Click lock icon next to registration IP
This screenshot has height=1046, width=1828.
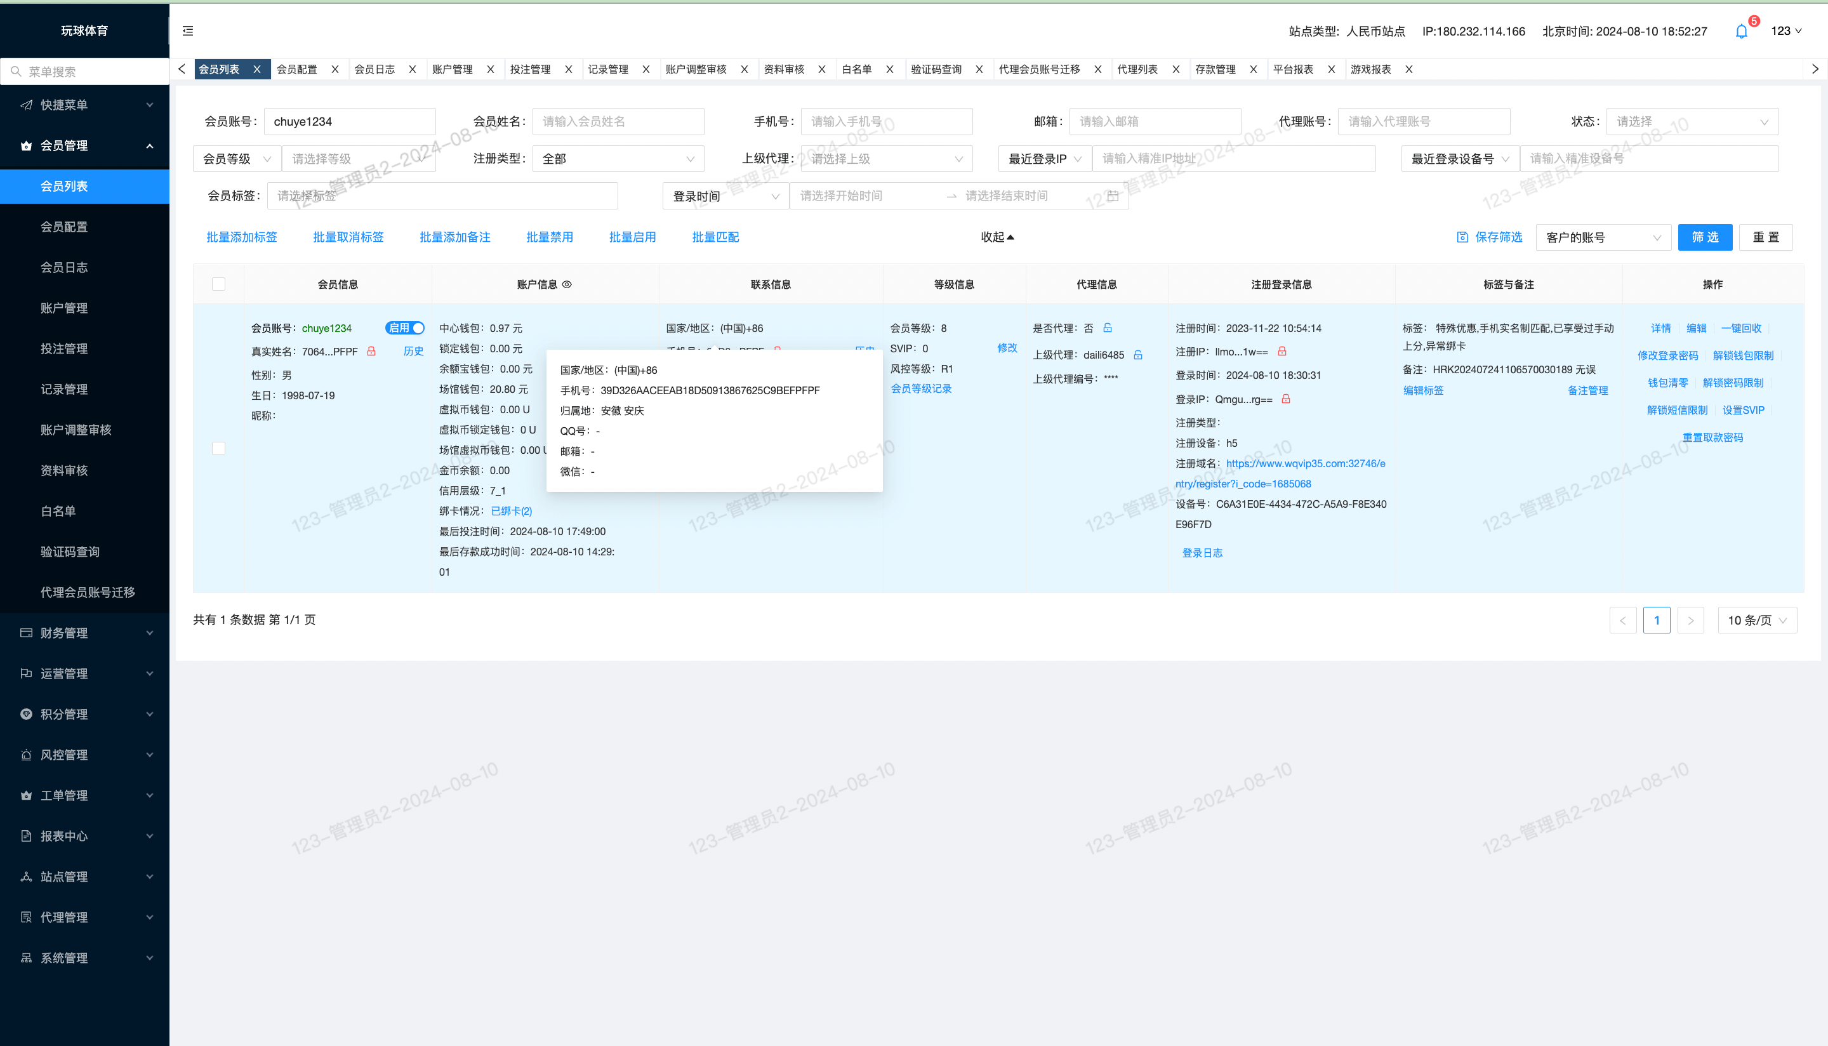pos(1282,351)
